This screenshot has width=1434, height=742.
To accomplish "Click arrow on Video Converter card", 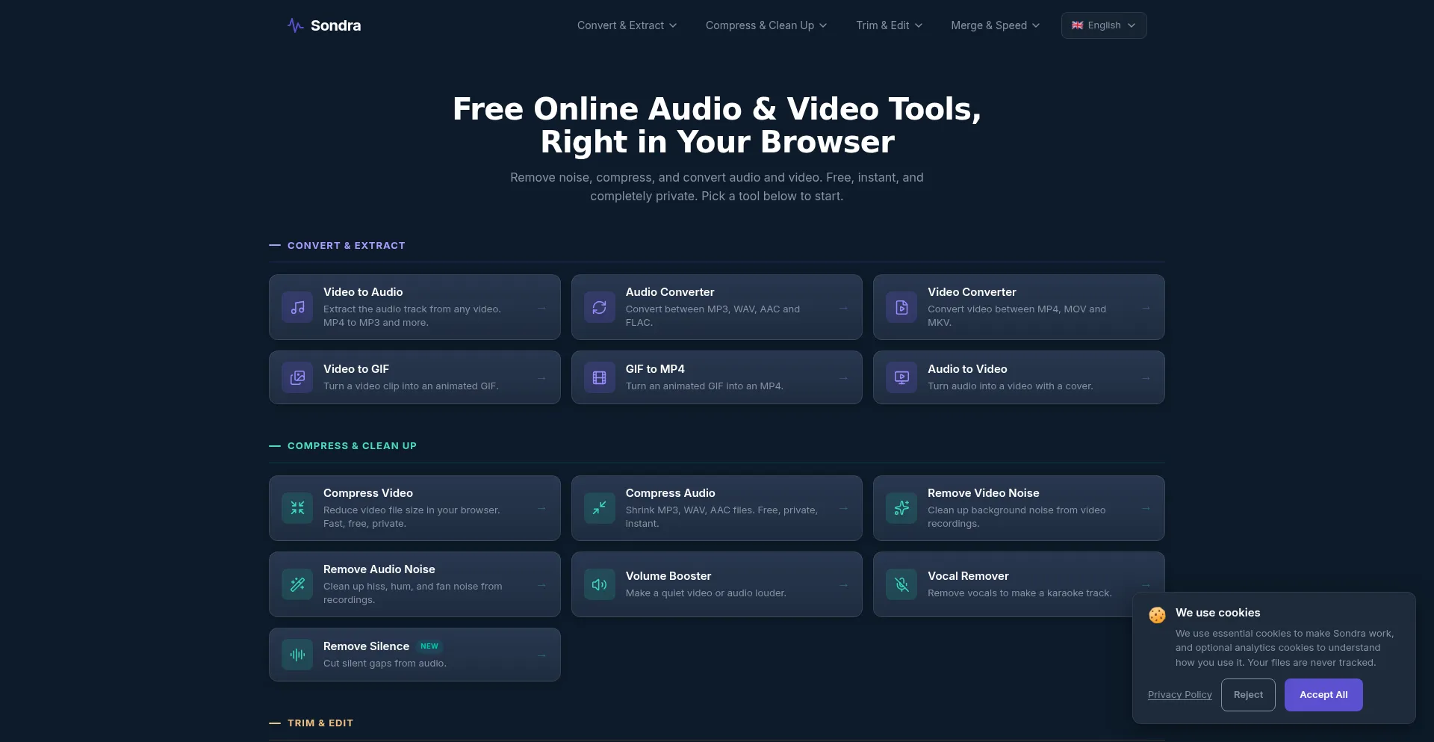I will pyautogui.click(x=1146, y=308).
